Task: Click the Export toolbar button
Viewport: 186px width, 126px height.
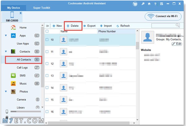Action: click(x=90, y=26)
